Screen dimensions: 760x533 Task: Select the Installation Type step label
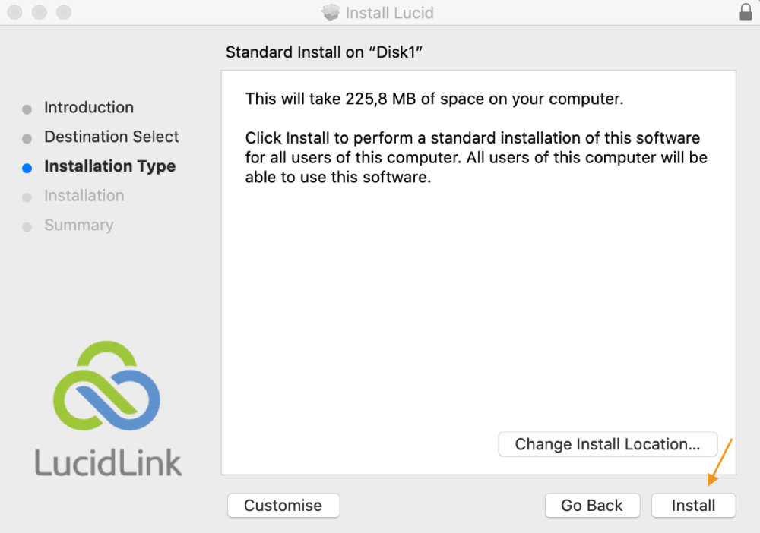[x=110, y=167]
